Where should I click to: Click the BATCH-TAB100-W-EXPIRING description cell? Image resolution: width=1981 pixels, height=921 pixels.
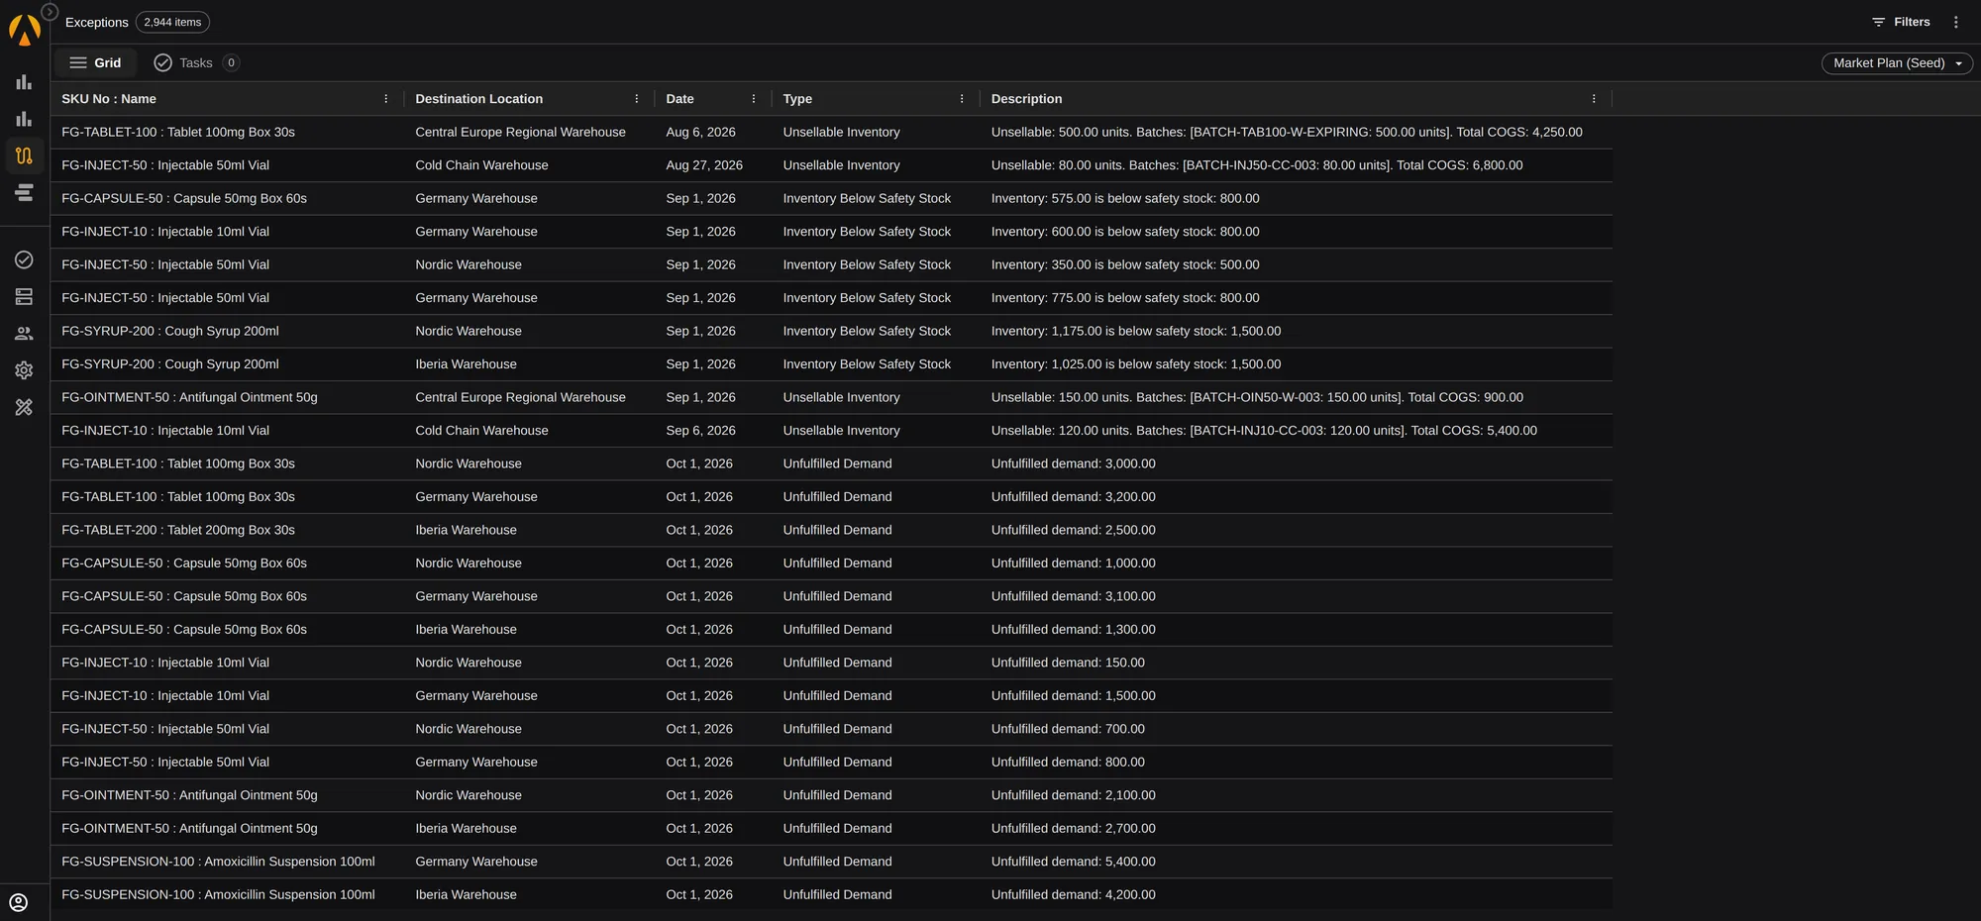(1287, 132)
